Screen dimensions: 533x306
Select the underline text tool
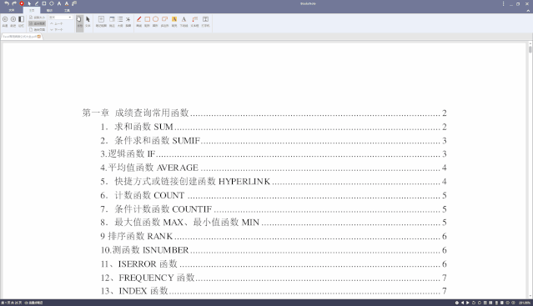pos(184,22)
